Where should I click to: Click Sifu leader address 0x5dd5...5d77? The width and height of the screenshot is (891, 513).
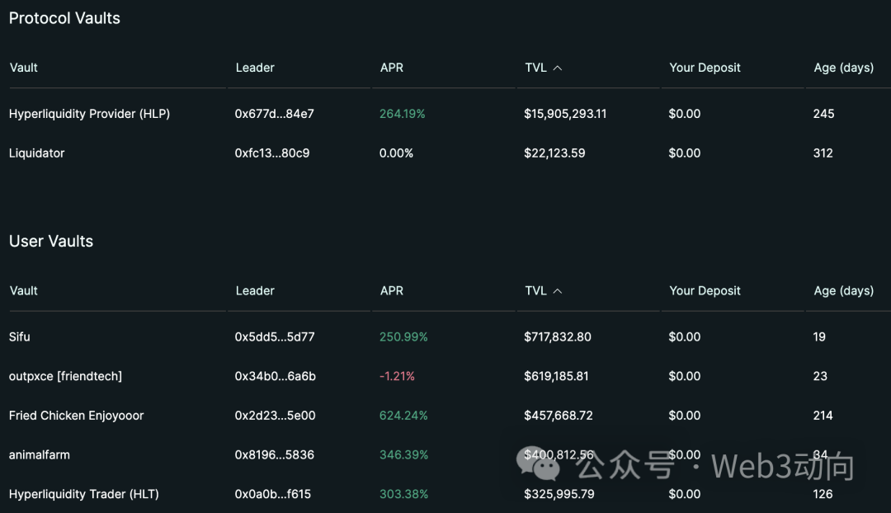point(275,337)
